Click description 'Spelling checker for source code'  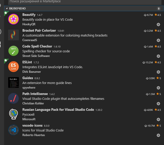tap(46, 51)
